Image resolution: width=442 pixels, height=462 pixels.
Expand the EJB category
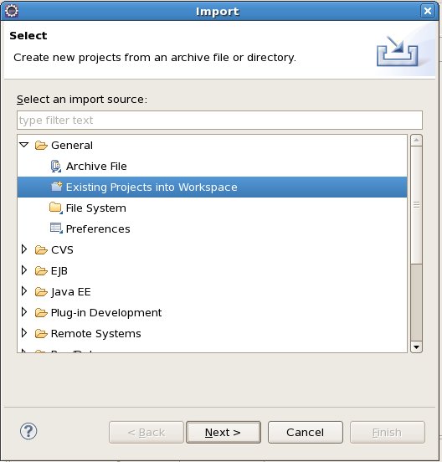click(24, 270)
